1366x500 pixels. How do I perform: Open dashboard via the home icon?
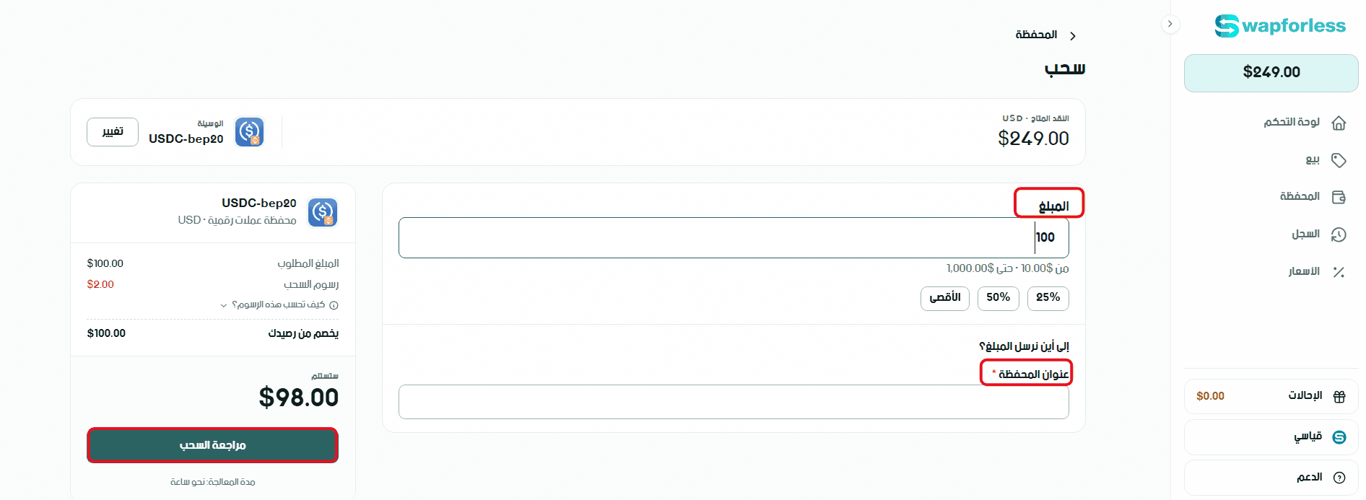click(1339, 123)
